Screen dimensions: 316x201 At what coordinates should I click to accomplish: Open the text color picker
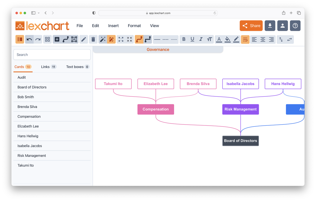tap(219, 40)
